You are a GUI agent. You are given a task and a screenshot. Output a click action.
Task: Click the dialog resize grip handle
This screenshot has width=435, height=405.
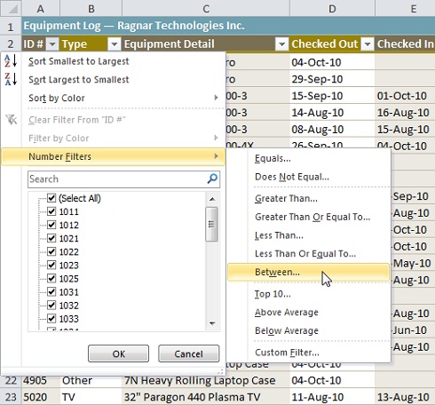(221, 371)
